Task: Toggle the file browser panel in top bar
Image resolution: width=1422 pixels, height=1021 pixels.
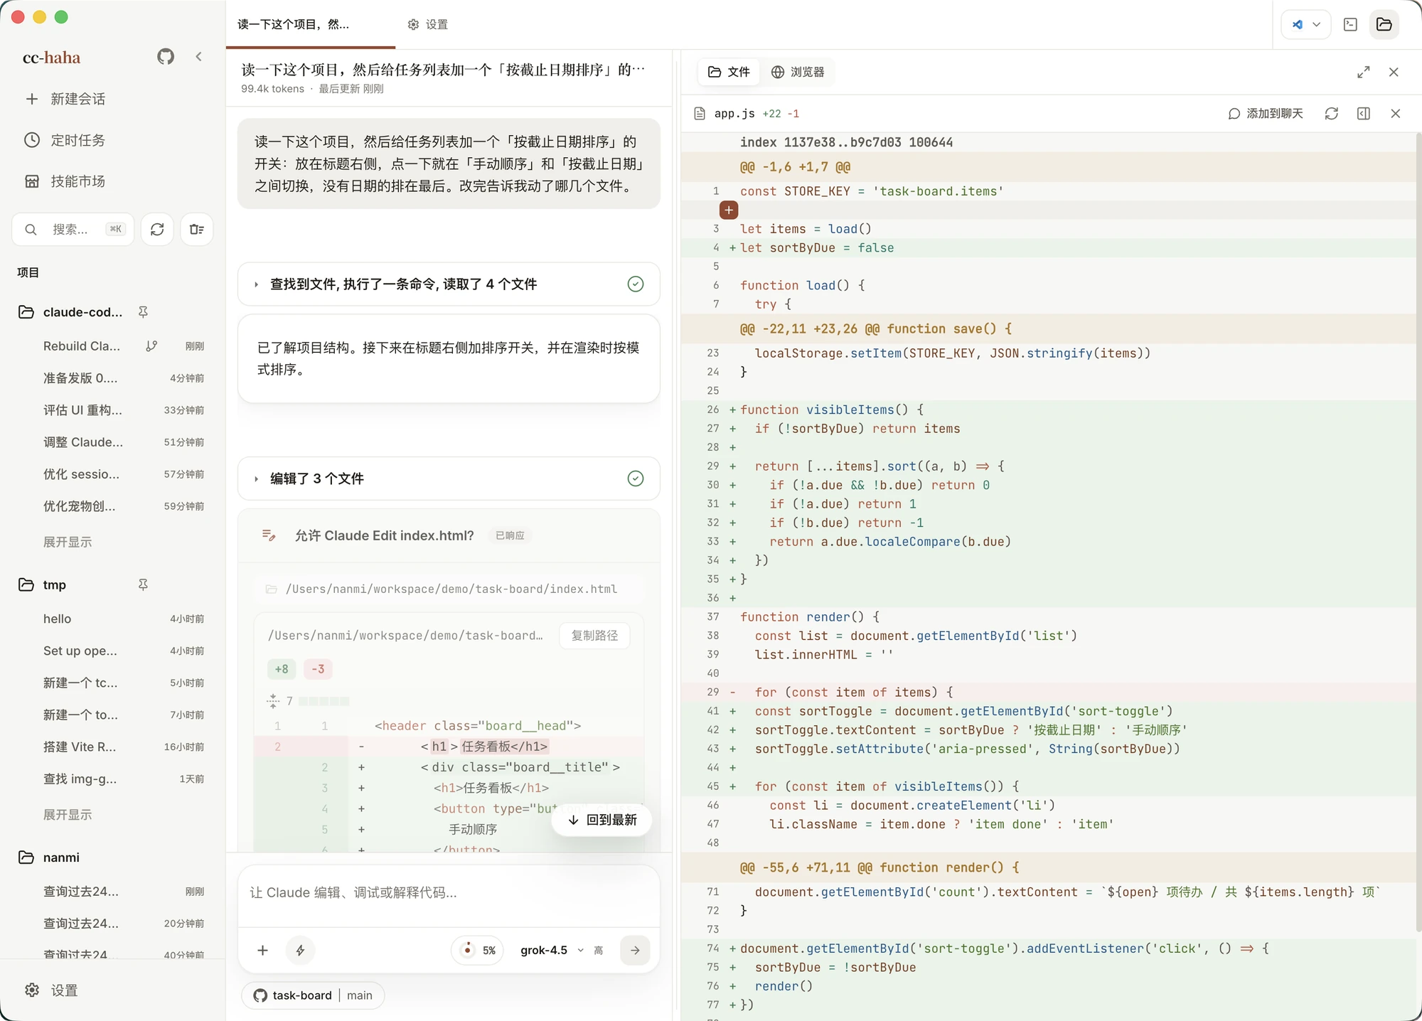Action: (1384, 24)
